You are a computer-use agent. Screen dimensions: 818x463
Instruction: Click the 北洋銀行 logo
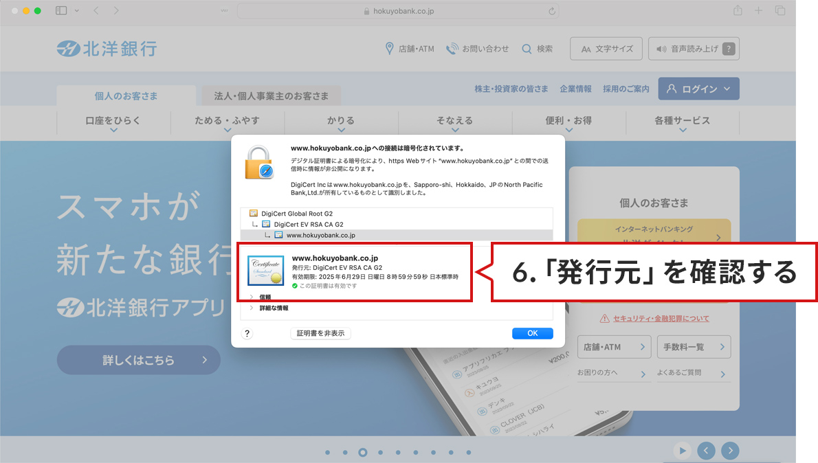pos(107,49)
